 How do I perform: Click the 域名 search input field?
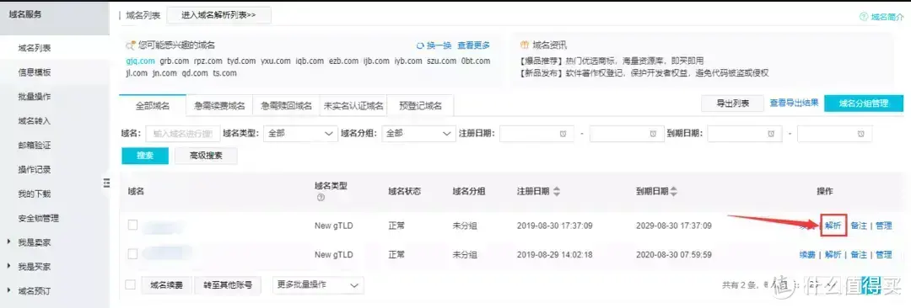click(x=183, y=134)
